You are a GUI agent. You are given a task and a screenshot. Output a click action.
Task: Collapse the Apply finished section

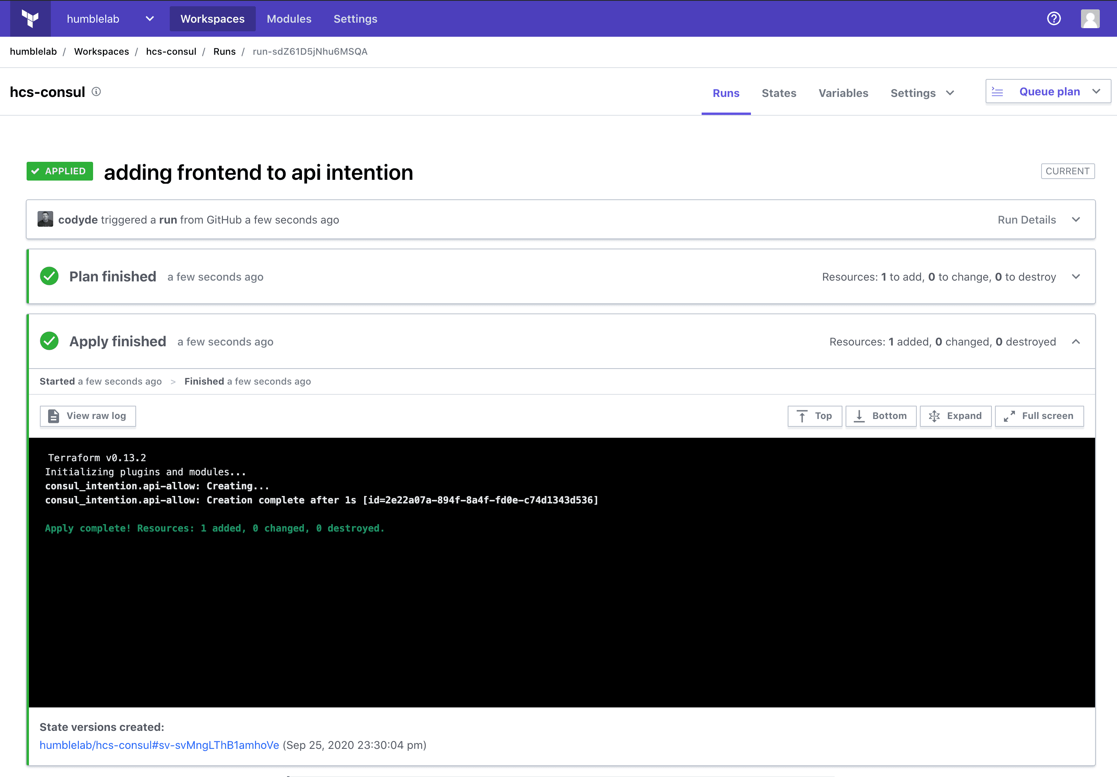[1076, 342]
